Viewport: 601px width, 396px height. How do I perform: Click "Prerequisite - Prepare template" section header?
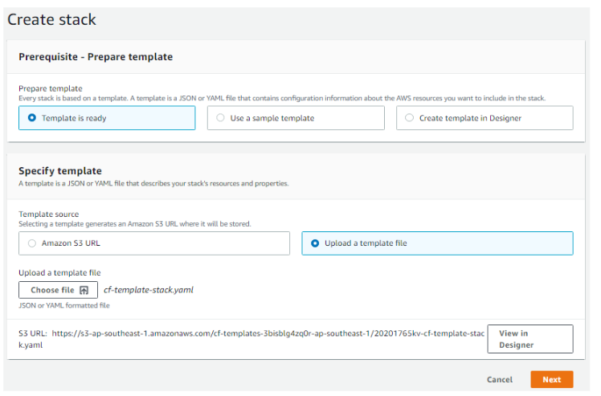click(96, 57)
